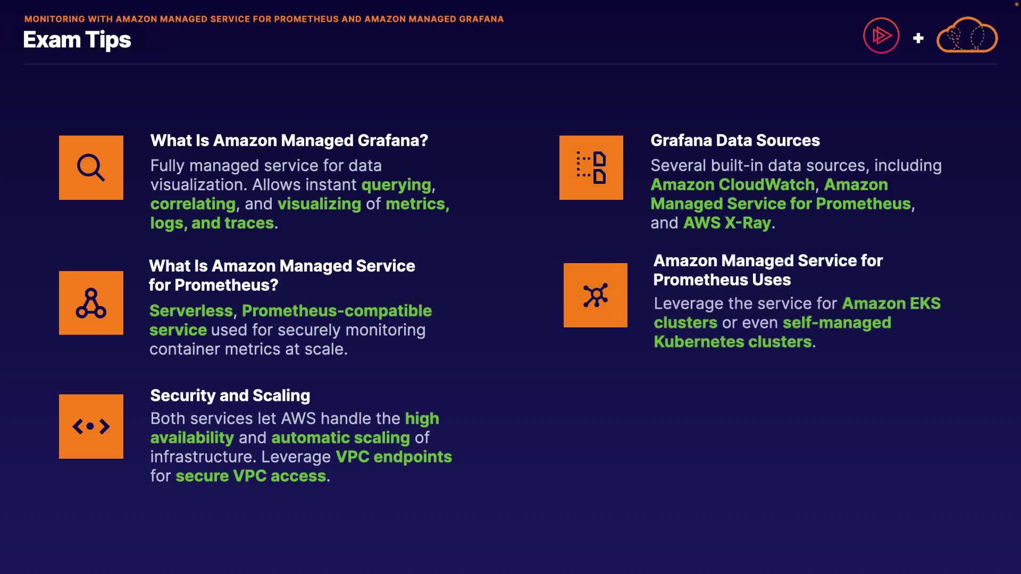
Task: Click the Grafana data sources documents icon
Action: point(591,168)
